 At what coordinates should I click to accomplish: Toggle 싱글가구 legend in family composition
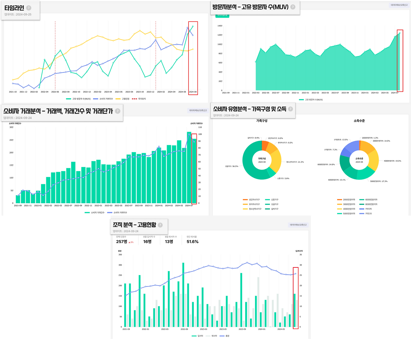(272, 204)
